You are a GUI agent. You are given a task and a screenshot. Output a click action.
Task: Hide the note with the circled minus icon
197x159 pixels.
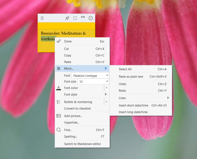point(91,18)
